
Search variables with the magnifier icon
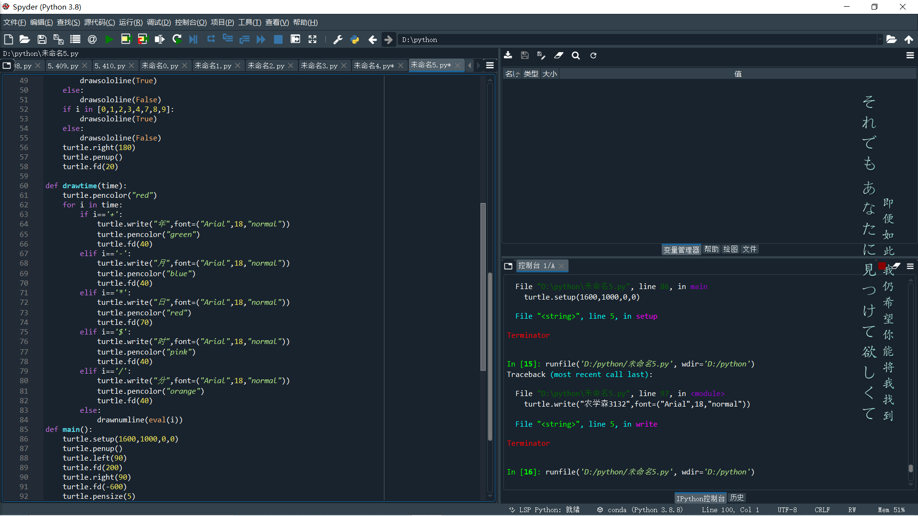pyautogui.click(x=576, y=55)
